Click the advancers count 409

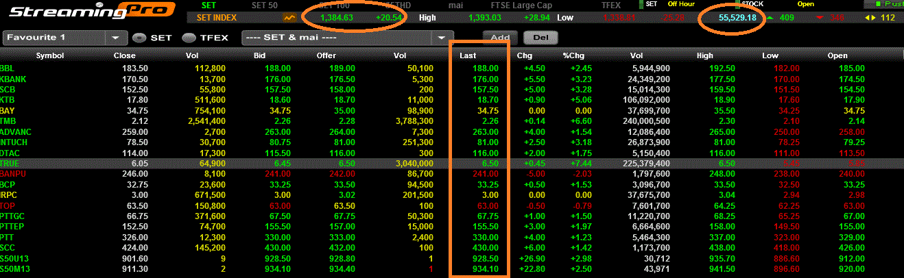pos(787,18)
